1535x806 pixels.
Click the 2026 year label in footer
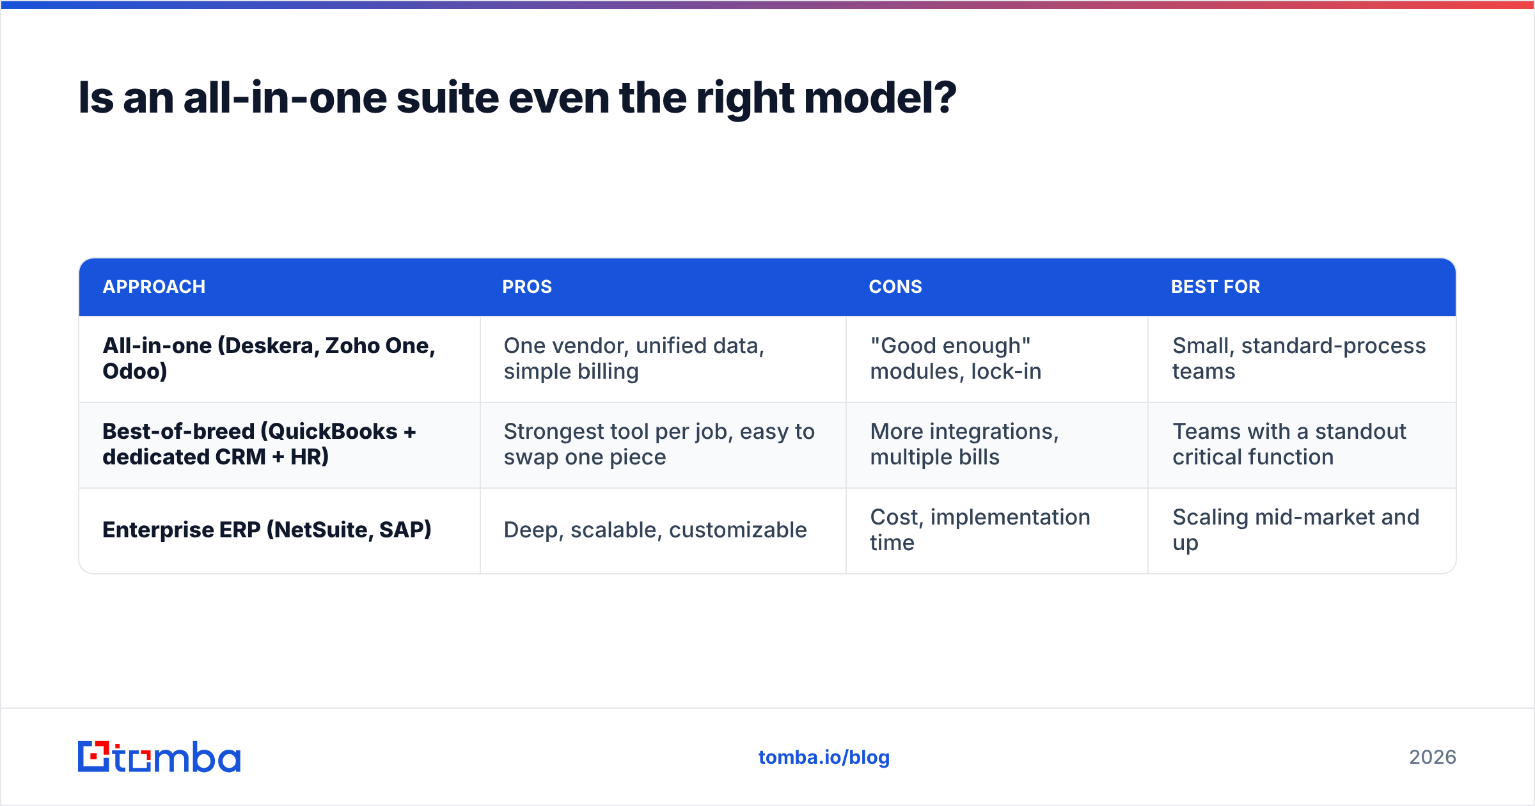[x=1433, y=757]
